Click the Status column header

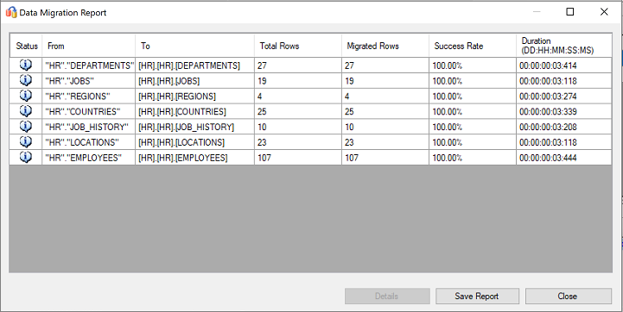pos(26,46)
